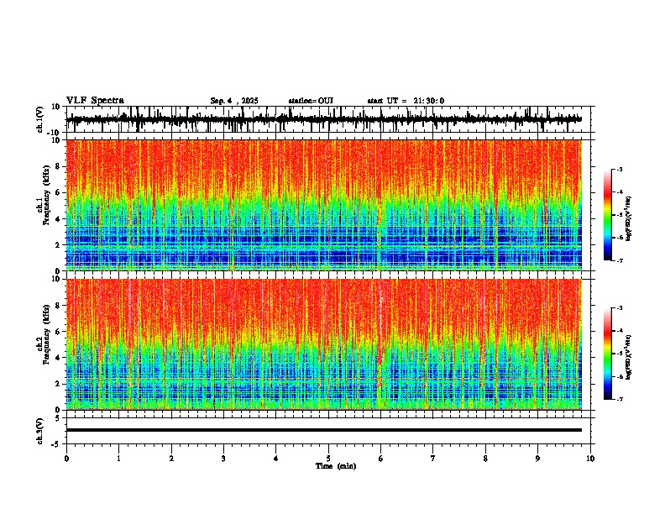Screen dimensions: 665x514
Task: Click the ch.1 PSD color scale bar
Action: click(x=608, y=215)
